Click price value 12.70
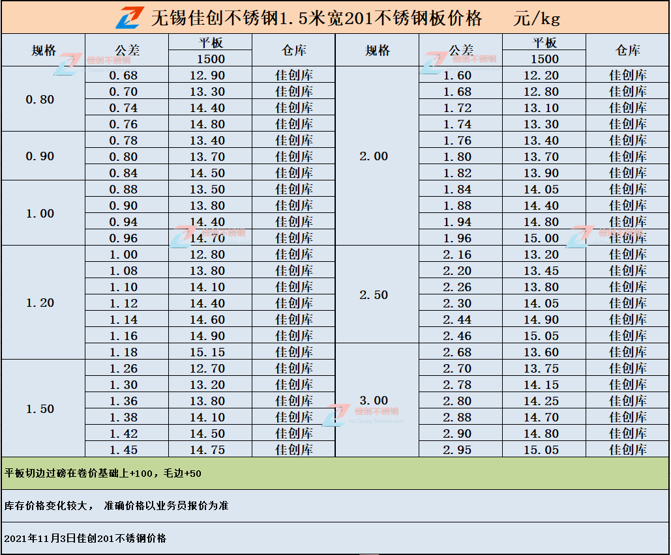Screen dimensions: 671x555 coord(207,369)
